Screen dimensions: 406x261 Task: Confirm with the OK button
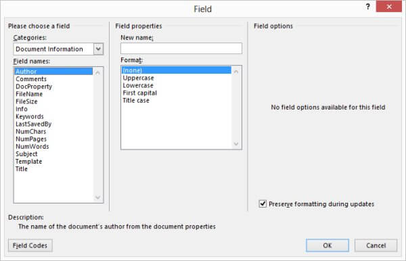tap(328, 245)
